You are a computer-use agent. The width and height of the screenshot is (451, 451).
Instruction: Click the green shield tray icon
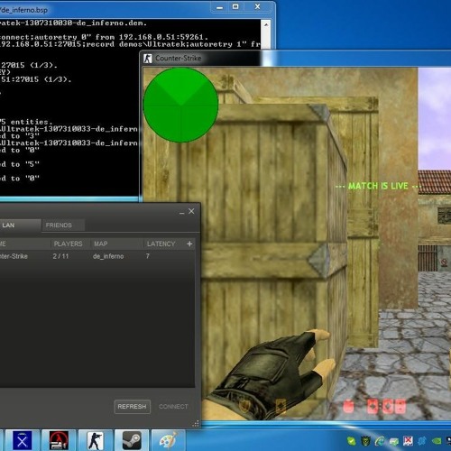(351, 441)
